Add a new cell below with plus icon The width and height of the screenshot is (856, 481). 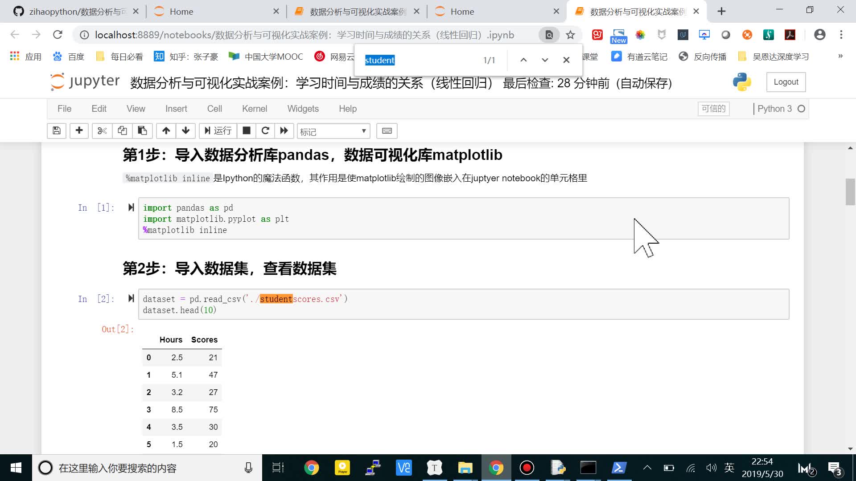(79, 130)
